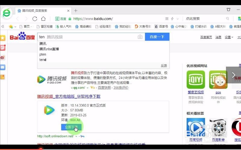Click the sidebar mail icon
Image resolution: width=241 pixels, height=150 pixels.
[x=3, y=67]
